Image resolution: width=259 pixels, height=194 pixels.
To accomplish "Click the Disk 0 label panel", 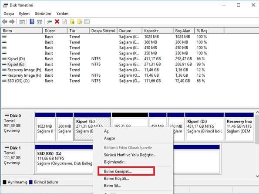I will 18,126.
